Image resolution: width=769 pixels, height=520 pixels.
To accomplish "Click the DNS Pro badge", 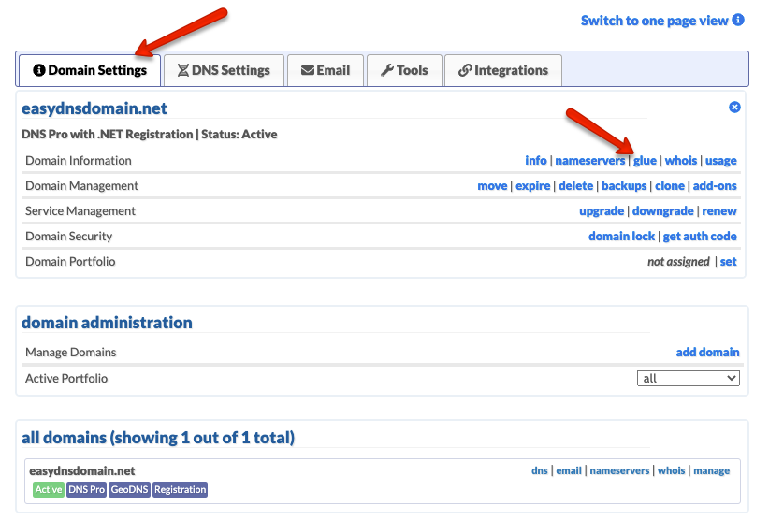I will click(86, 489).
